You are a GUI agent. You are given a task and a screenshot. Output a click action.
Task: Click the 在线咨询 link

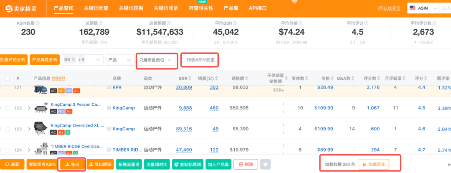tap(389, 8)
